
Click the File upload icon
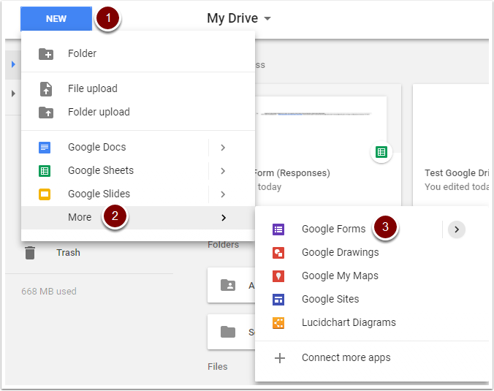[x=46, y=89]
